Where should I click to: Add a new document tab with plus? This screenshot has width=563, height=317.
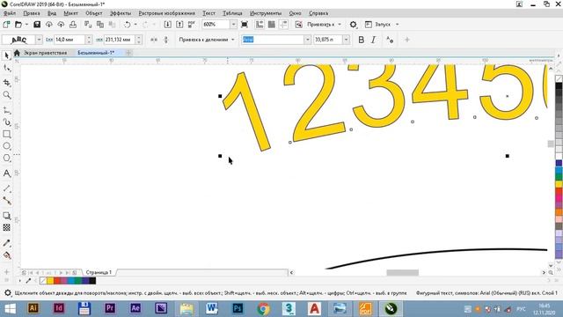(128, 53)
